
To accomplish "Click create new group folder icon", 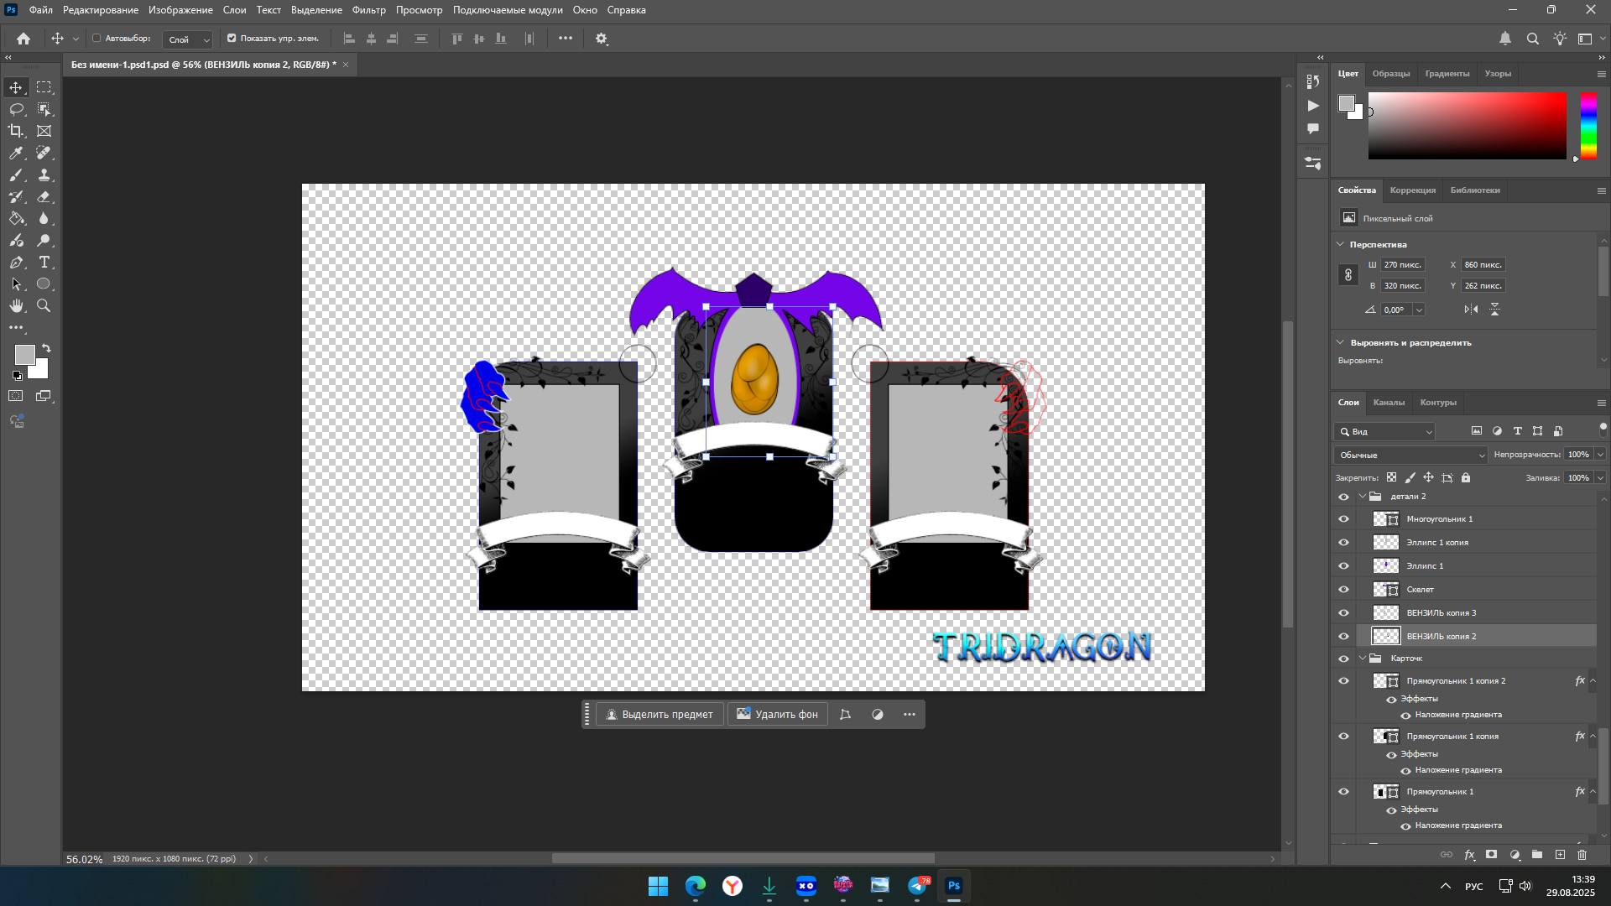I will 1536,855.
